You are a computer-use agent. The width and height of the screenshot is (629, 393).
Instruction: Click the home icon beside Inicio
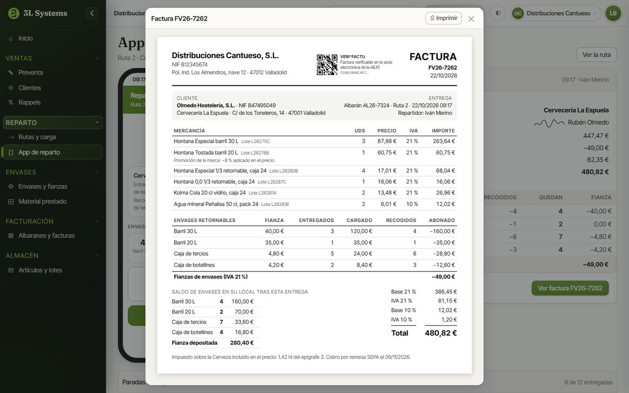tap(11, 38)
